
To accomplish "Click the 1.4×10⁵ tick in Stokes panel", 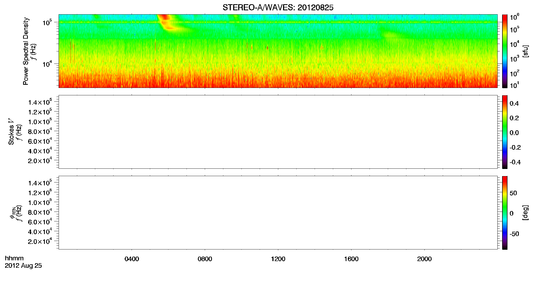I will point(40,102).
